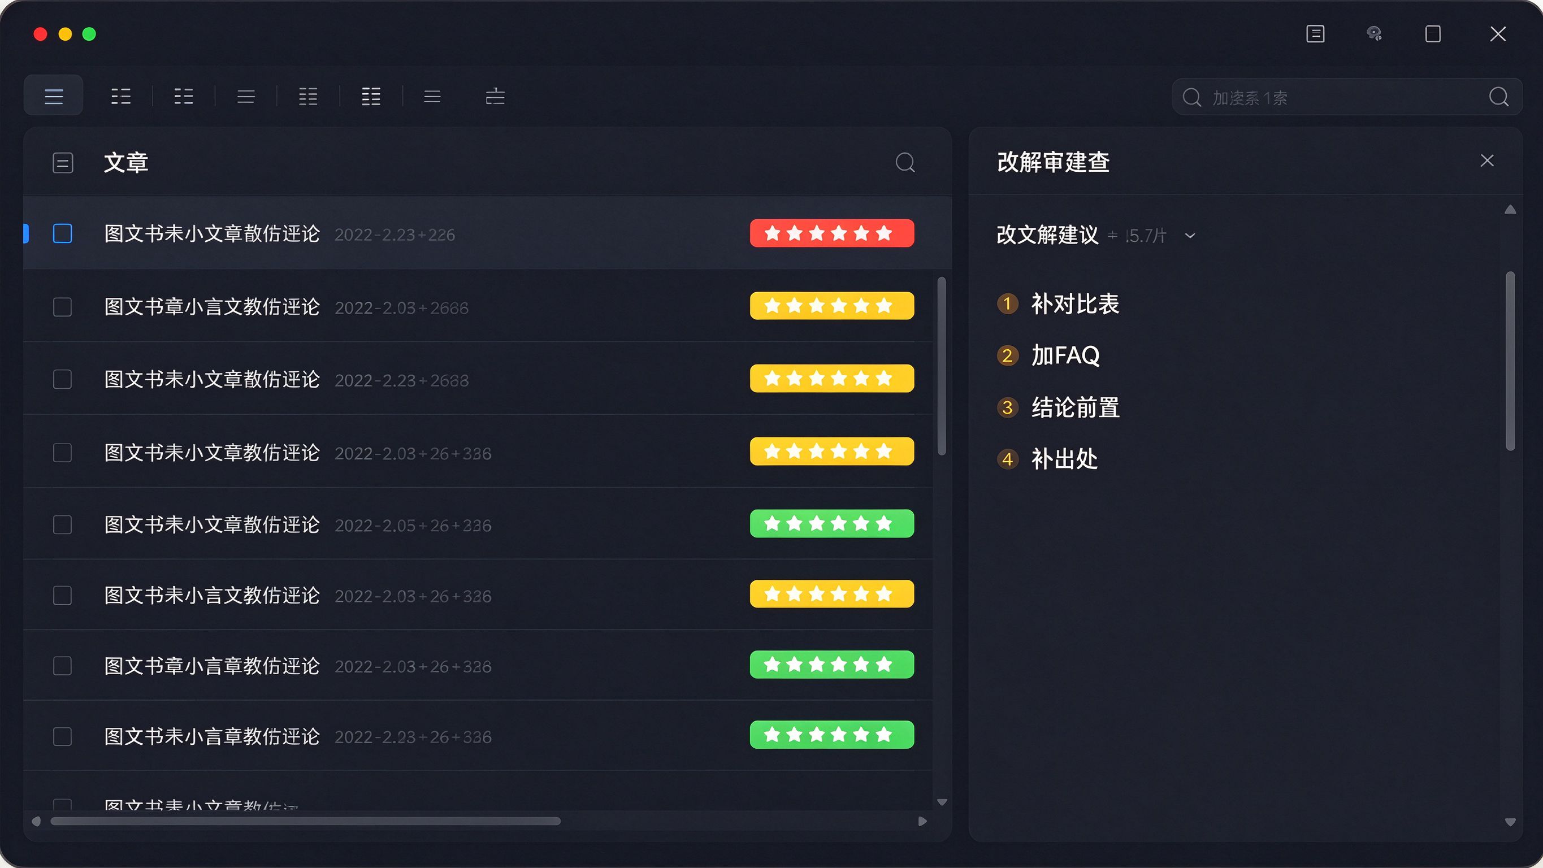Image resolution: width=1543 pixels, height=868 pixels.
Task: Check the row dated 2022-2.23+226
Action: click(x=62, y=233)
